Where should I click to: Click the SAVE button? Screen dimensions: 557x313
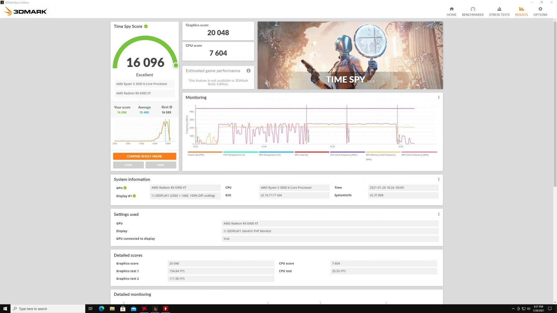pyautogui.click(x=161, y=165)
